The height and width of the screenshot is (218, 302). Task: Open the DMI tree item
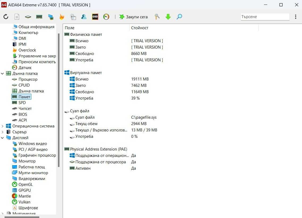click(19, 38)
